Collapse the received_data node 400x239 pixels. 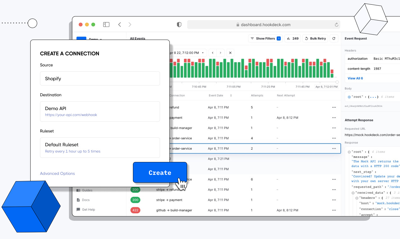tap(353, 192)
